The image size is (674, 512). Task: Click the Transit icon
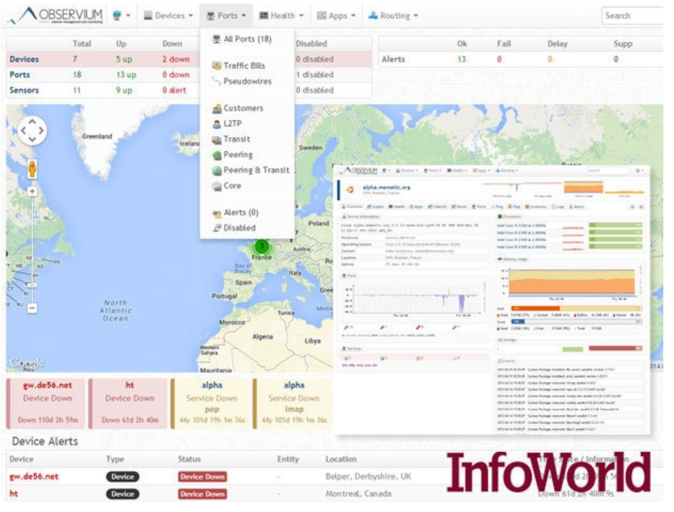point(217,140)
